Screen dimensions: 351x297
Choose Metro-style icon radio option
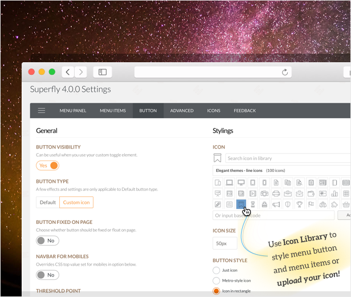[216, 280]
